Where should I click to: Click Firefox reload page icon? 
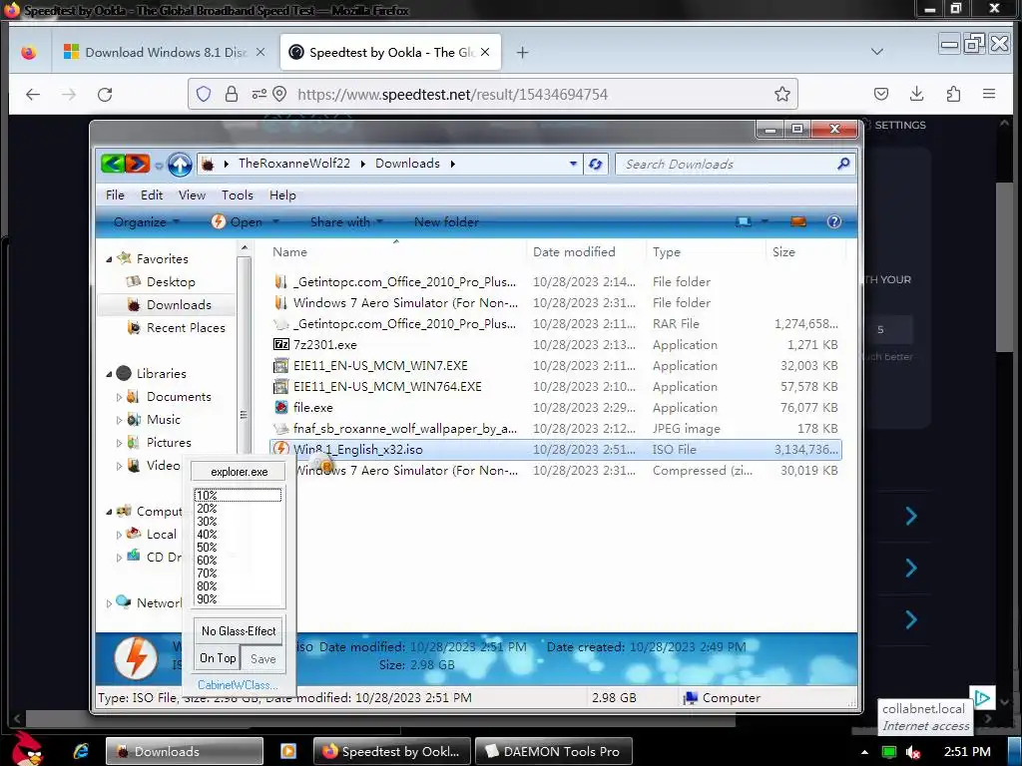(105, 95)
